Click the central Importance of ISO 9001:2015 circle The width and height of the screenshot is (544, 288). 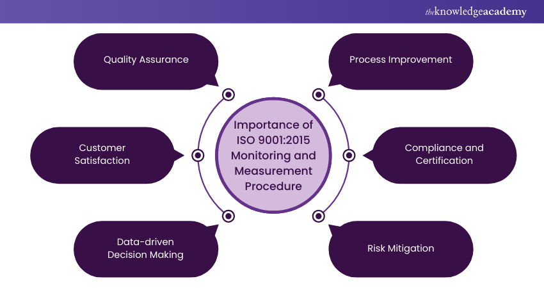click(273, 155)
